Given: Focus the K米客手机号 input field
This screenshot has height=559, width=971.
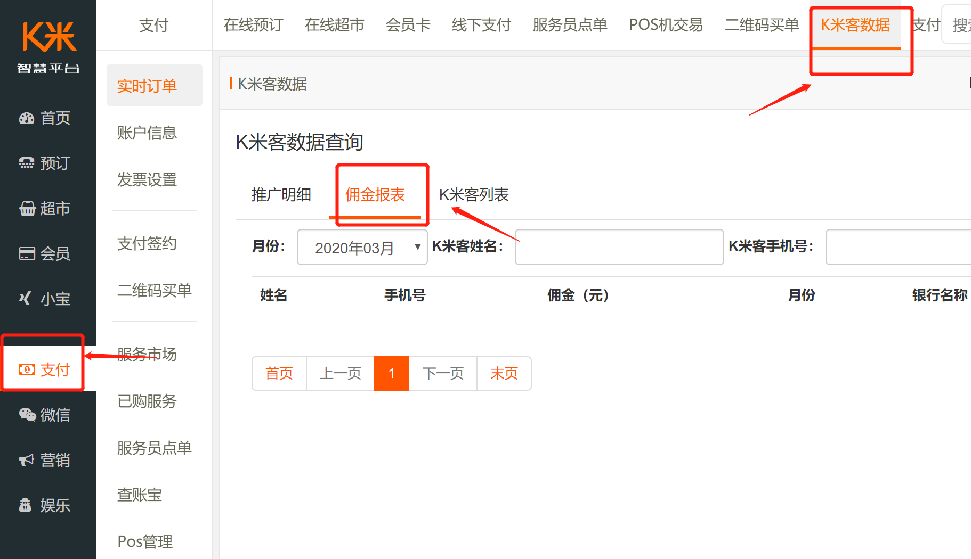Looking at the screenshot, I should (x=899, y=247).
